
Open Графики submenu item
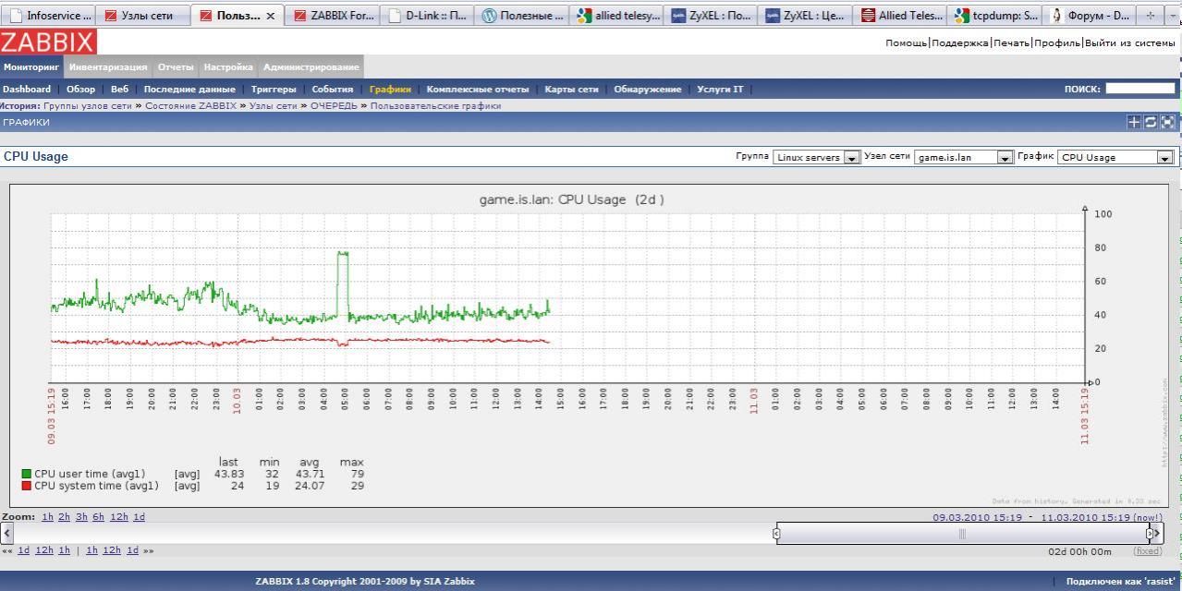click(390, 90)
